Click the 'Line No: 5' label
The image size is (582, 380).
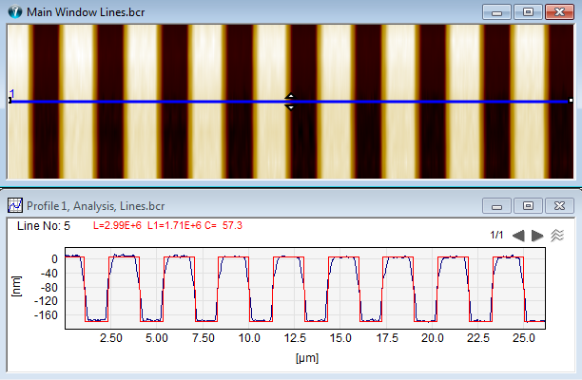point(44,226)
